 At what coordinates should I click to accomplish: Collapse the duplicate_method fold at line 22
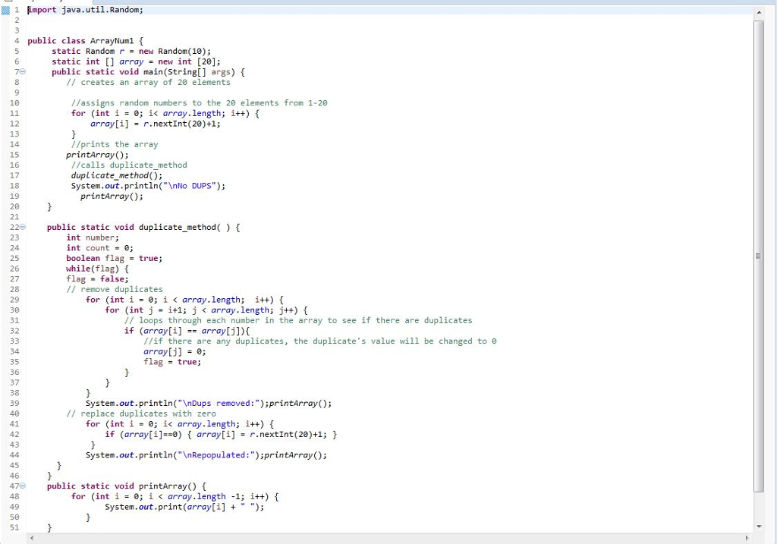[x=23, y=227]
